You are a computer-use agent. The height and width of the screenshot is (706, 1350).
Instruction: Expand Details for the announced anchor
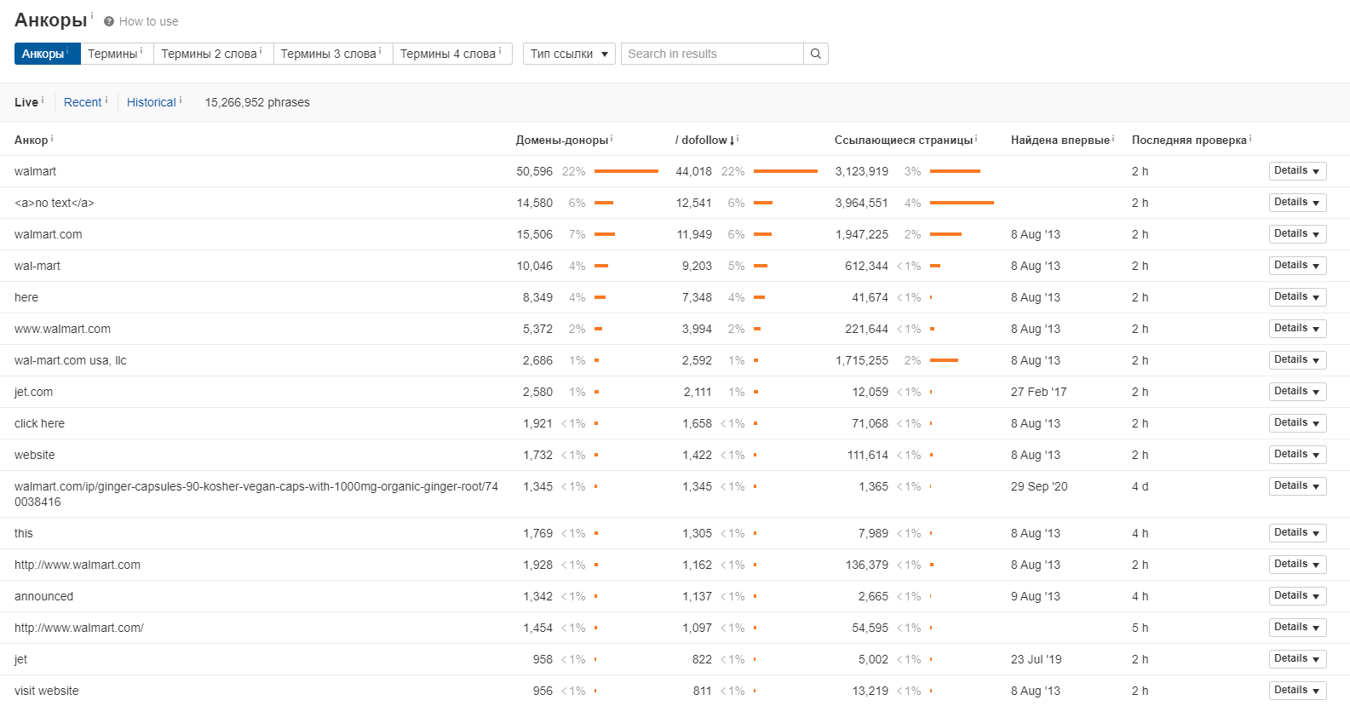pyautogui.click(x=1296, y=596)
